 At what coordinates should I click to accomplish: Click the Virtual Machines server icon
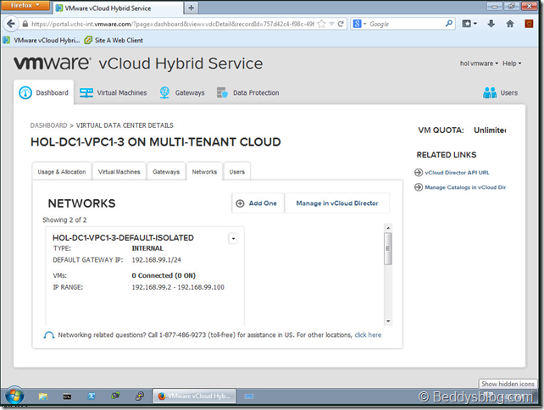(x=86, y=92)
